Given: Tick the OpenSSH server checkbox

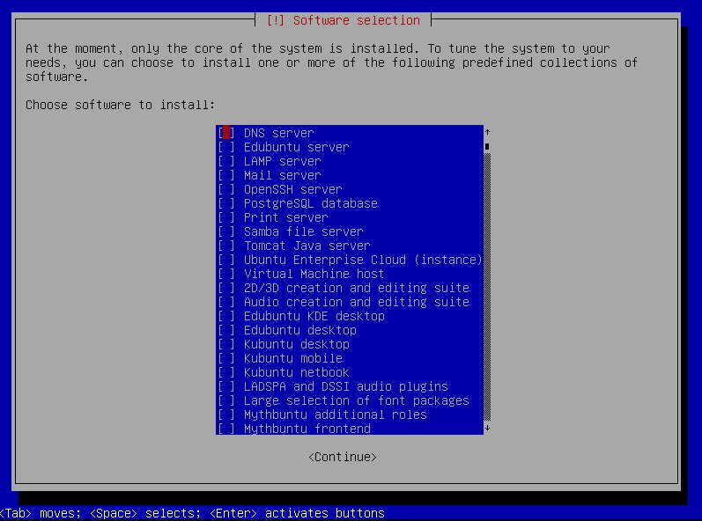Looking at the screenshot, I should tap(226, 189).
